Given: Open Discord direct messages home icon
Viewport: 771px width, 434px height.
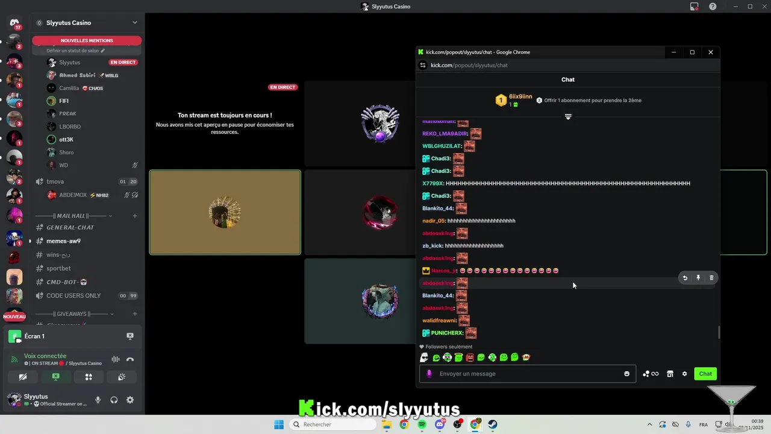Looking at the screenshot, I should click(14, 24).
